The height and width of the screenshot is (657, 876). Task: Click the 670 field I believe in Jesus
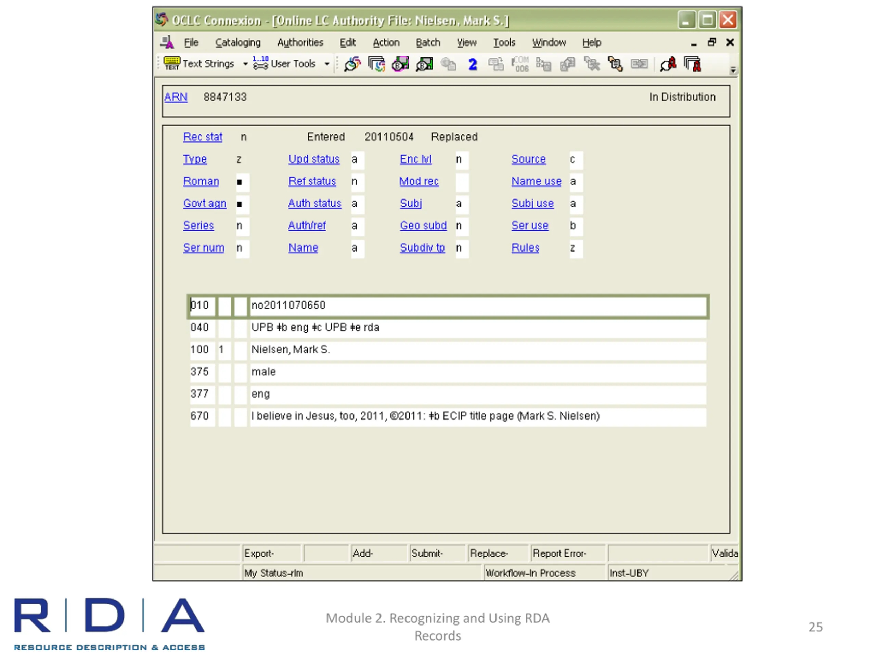point(478,417)
